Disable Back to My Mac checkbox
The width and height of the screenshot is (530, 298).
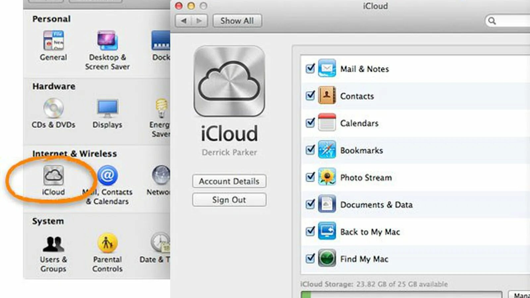[x=310, y=231]
